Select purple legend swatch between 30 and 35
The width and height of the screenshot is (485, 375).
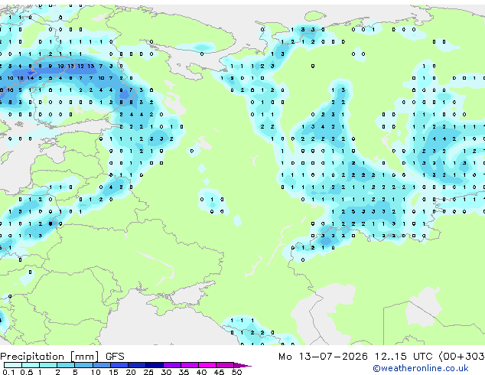tap(172, 365)
